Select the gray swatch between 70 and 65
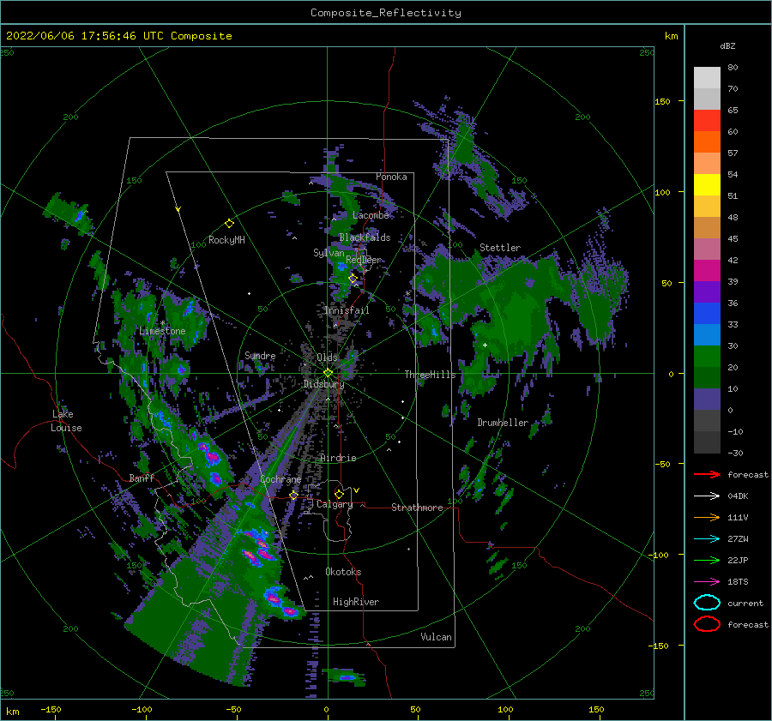This screenshot has height=721, width=772. coord(707,99)
